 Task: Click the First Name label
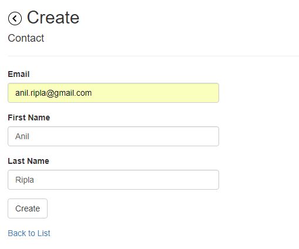coord(29,117)
